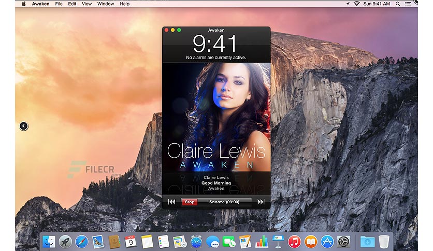Click the 9:41 clock display
Image resolution: width=433 pixels, height=251 pixels.
214,44
